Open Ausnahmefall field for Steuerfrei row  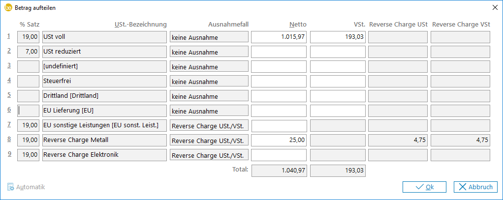click(x=209, y=82)
